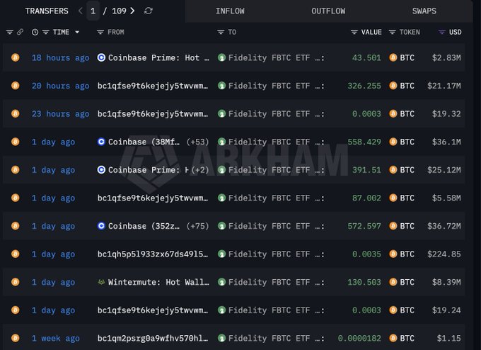481x350 pixels.
Task: Open Coinbase Prime: Hot sender in 43.501 row
Action: click(x=158, y=58)
